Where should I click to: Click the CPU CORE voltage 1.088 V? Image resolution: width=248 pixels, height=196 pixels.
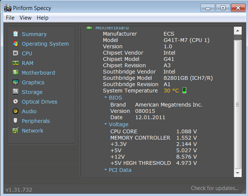[187, 131]
